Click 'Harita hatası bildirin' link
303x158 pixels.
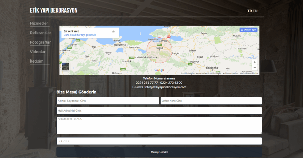(249, 74)
